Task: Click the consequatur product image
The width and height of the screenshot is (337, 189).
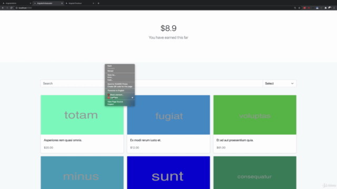Action: click(255, 173)
